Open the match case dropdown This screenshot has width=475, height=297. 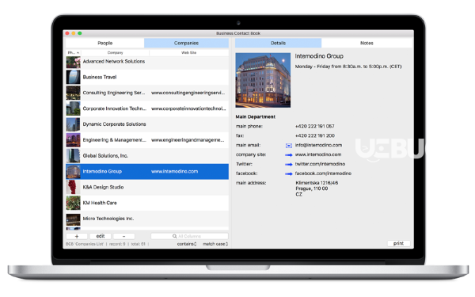pos(215,244)
